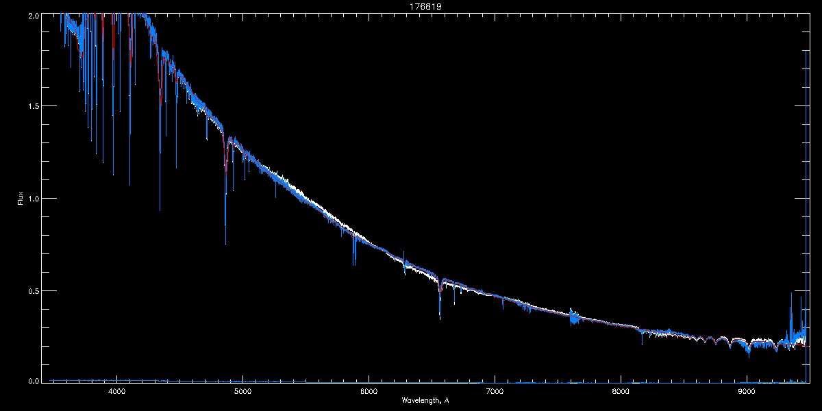
Task: Click y-axis tick label 1.0
Action: pos(33,199)
